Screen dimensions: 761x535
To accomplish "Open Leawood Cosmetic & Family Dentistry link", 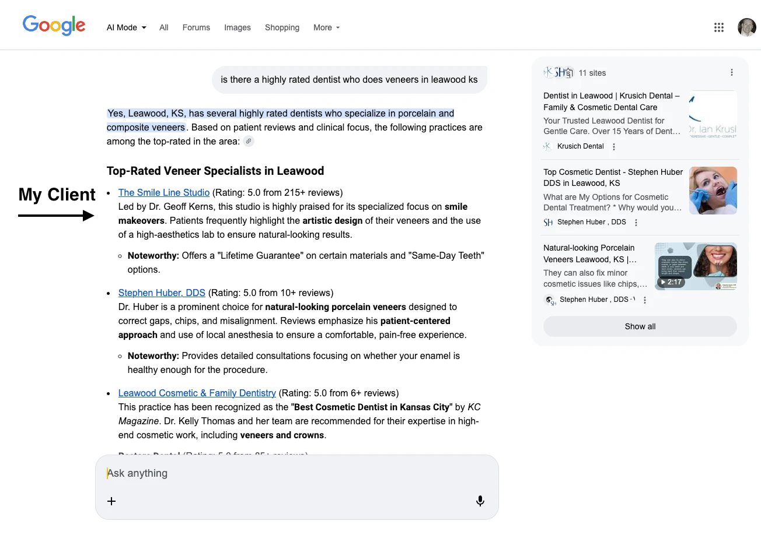I will pos(197,393).
